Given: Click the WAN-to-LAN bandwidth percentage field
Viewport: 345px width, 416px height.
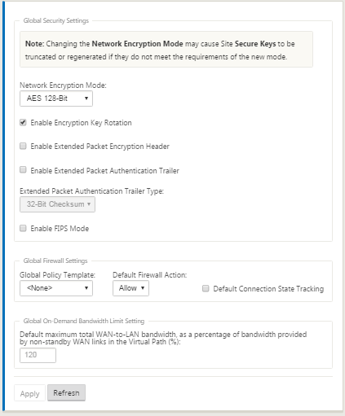Looking at the screenshot, I should pyautogui.click(x=38, y=355).
